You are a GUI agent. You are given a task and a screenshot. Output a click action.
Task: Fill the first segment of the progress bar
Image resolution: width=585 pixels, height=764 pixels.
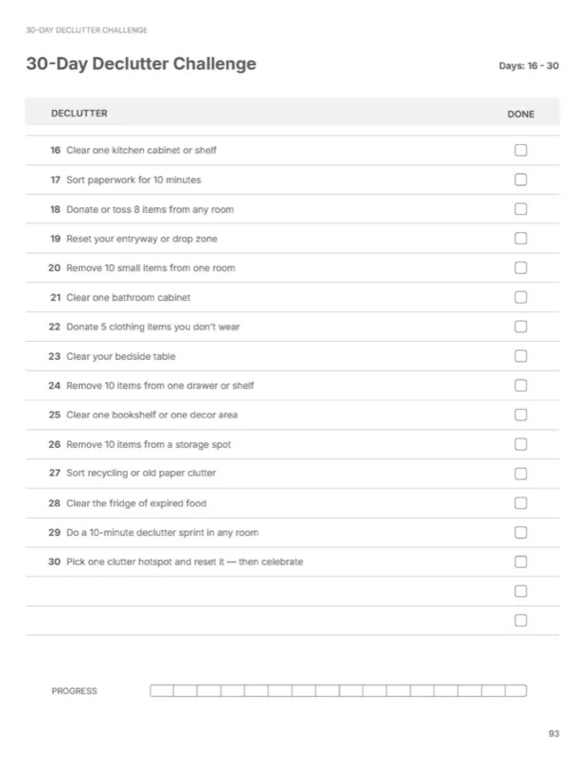pos(161,690)
